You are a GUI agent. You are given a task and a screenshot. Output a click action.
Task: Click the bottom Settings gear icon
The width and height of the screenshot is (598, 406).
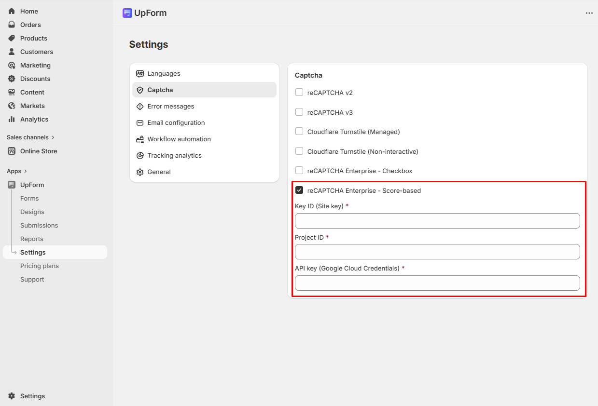click(12, 396)
